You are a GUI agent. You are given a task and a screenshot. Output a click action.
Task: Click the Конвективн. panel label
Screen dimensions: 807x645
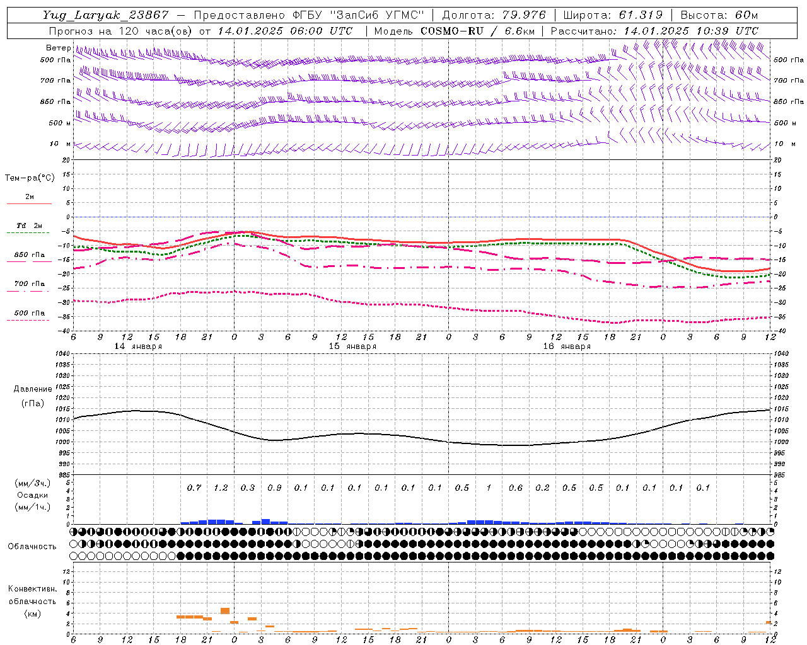pos(32,589)
